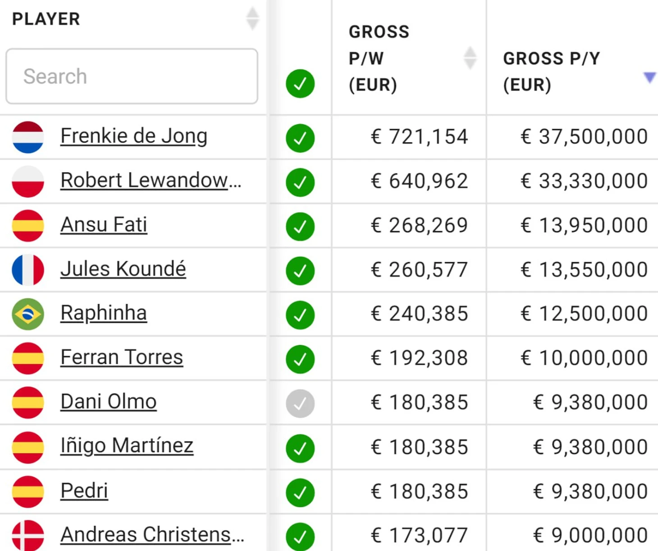Screen dimensions: 658x551
Task: Click the green verified check for Raphinha
Action: pos(300,315)
